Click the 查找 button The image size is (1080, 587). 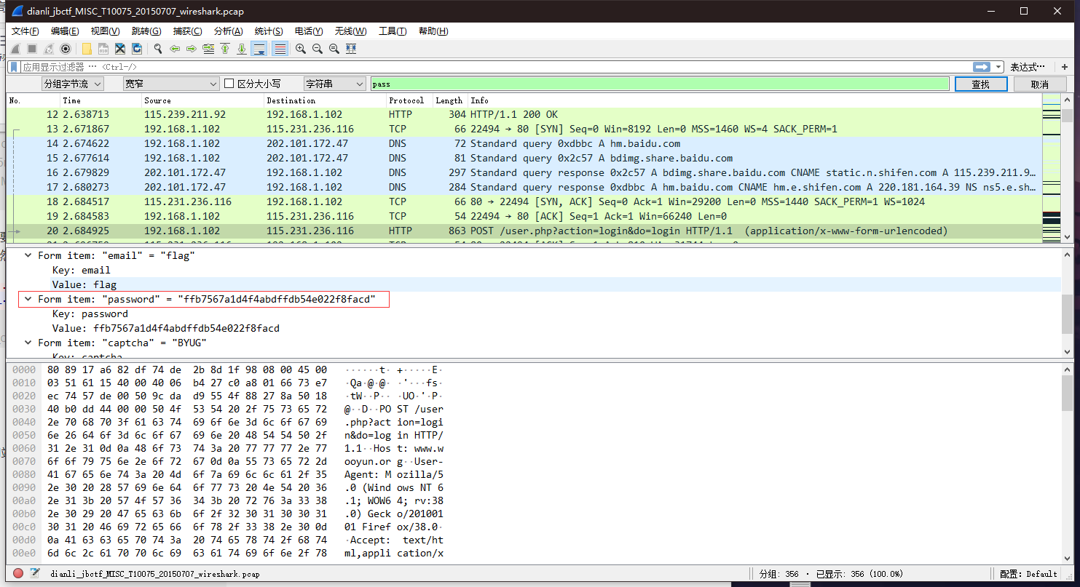point(981,83)
